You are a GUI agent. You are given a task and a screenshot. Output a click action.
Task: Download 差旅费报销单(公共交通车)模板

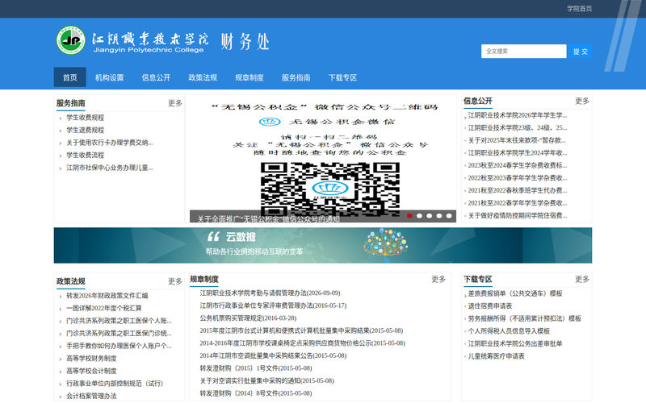pos(515,293)
